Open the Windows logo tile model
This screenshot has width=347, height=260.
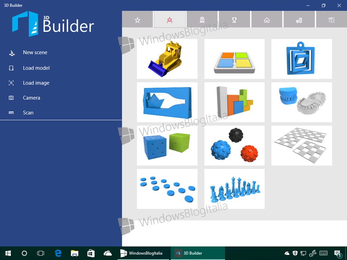tap(234, 59)
